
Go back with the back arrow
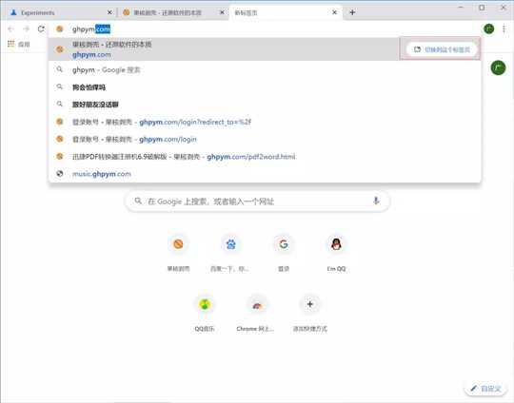point(10,29)
